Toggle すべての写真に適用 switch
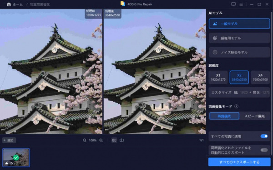This screenshot has height=170, width=273. 264,136
